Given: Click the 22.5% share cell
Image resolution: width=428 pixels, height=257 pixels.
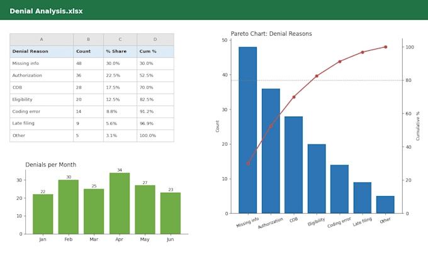Looking at the screenshot, I should pyautogui.click(x=120, y=75).
